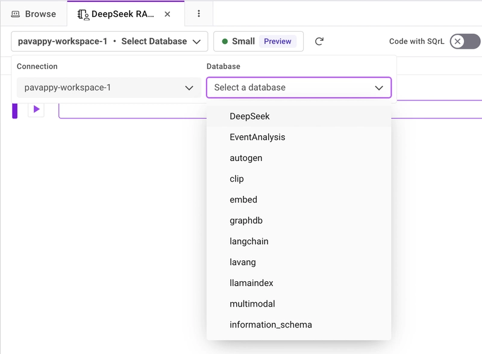Select the DeepSeek database
Screen dimensions: 482x354
299,116
